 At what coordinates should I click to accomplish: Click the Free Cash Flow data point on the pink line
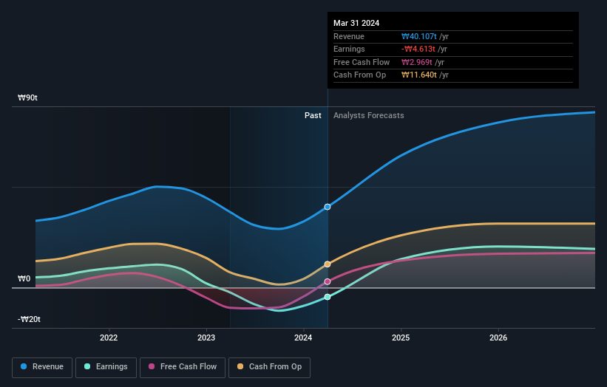coord(328,281)
